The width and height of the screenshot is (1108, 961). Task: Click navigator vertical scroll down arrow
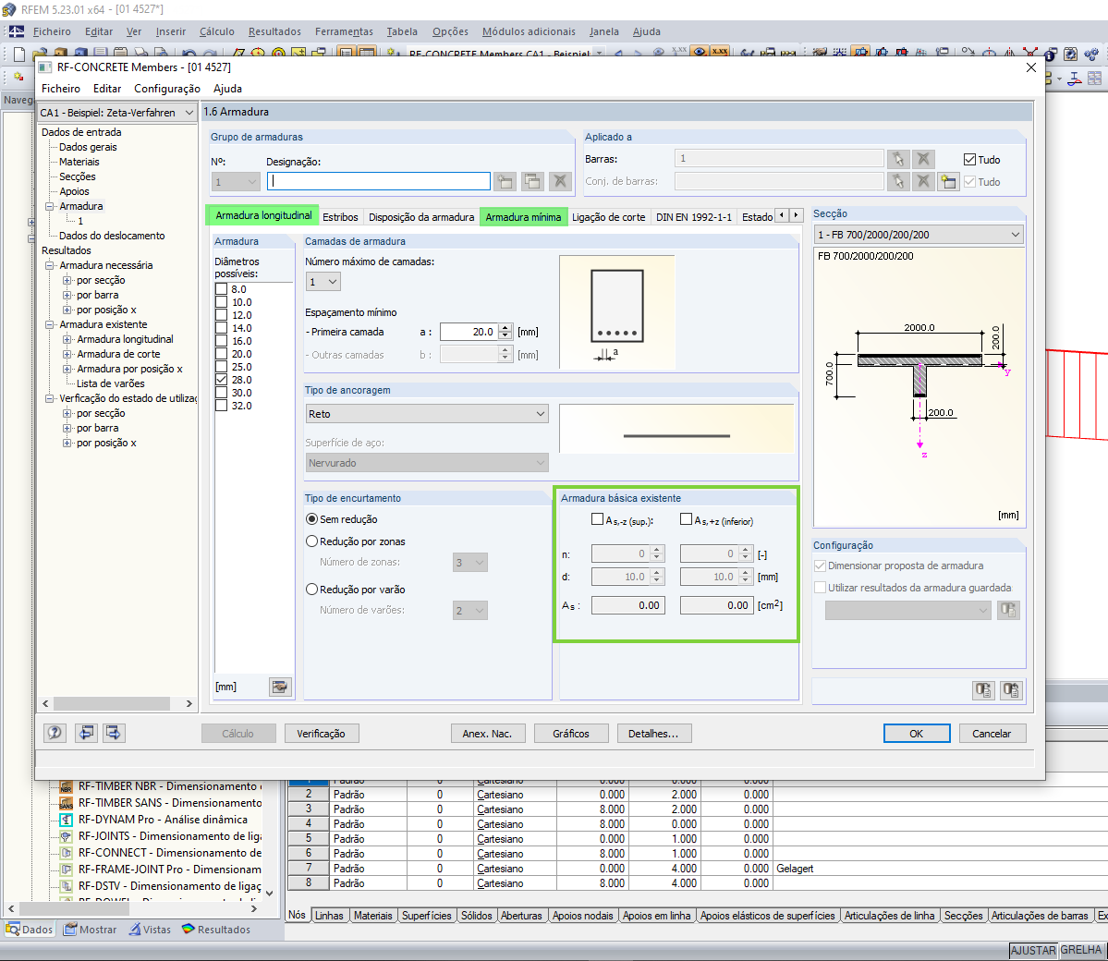coord(269,894)
